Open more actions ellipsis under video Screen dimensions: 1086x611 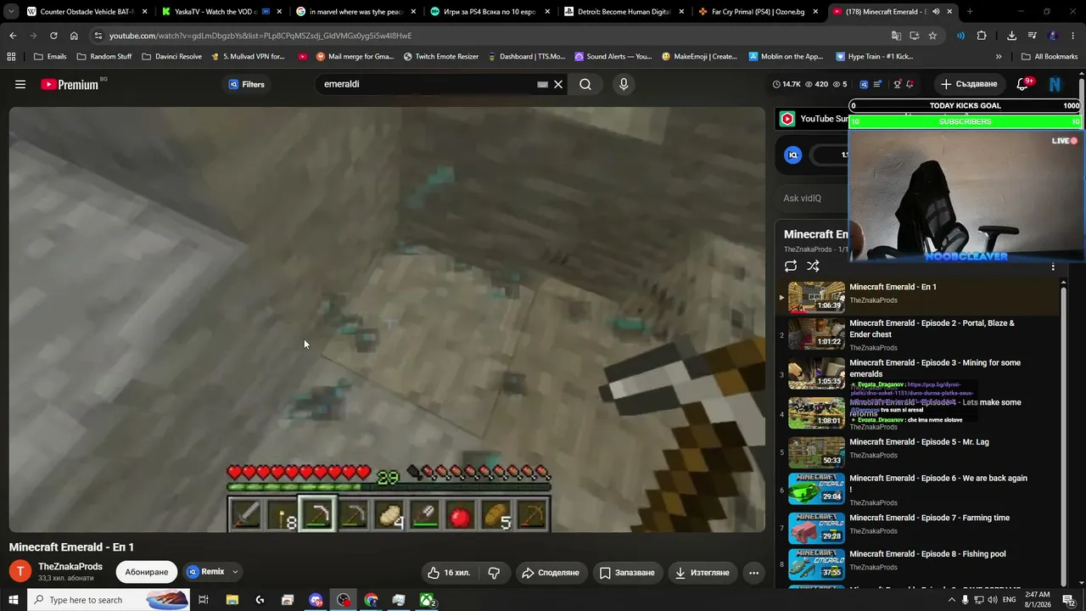click(753, 573)
